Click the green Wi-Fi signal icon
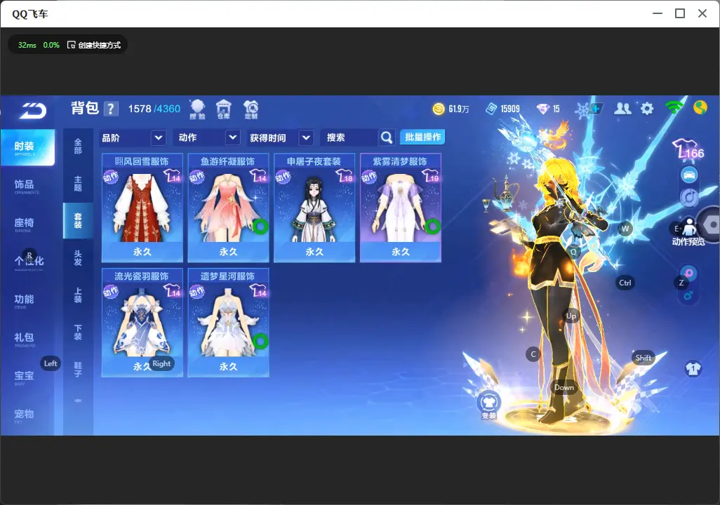The height and width of the screenshot is (505, 720). coord(674,108)
